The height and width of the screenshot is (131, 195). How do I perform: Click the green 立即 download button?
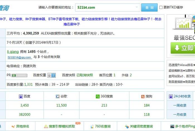click(x=183, y=48)
